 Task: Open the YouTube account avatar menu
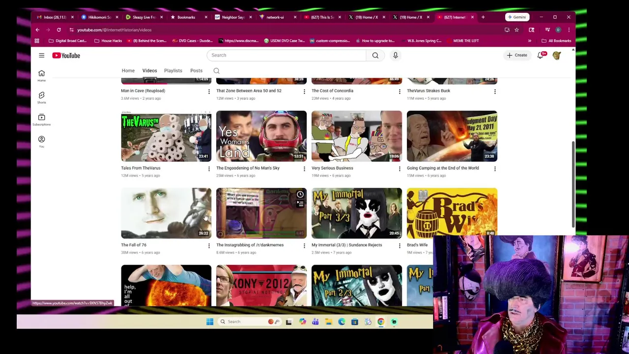tap(557, 55)
